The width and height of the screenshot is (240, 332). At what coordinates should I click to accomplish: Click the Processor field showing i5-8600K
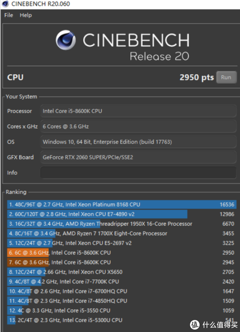(x=138, y=111)
